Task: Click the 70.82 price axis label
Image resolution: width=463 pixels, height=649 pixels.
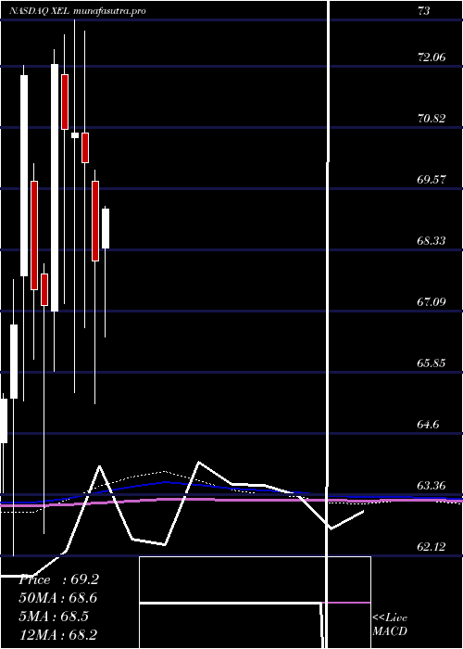Action: (x=432, y=119)
